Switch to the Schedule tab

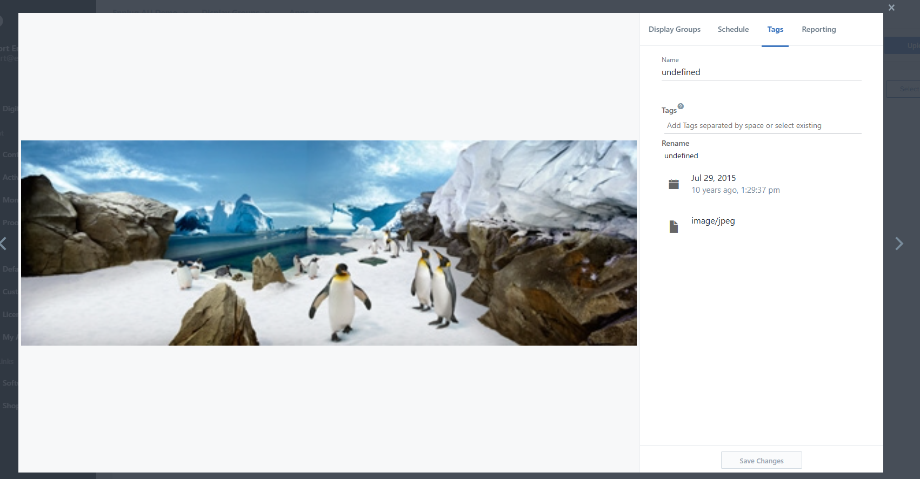[x=733, y=30]
